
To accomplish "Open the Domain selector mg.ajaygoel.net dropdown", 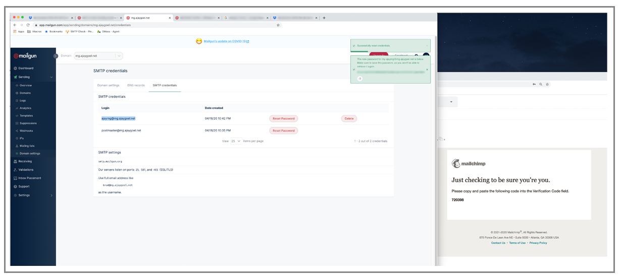I will pos(98,56).
